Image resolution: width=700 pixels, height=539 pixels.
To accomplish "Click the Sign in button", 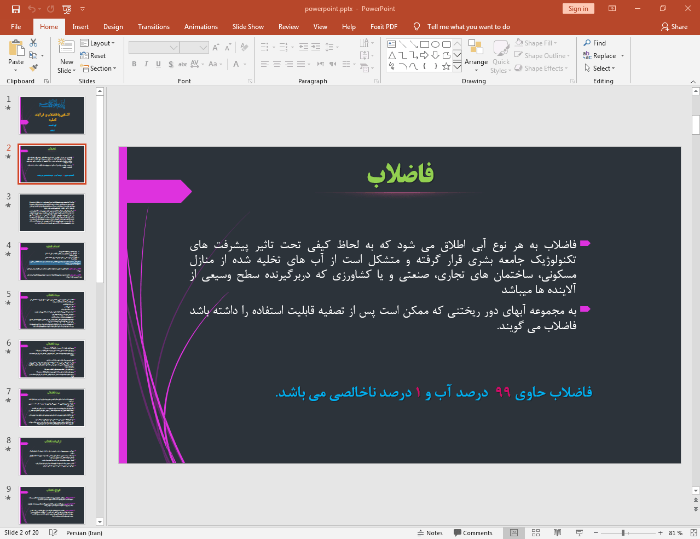I will (578, 8).
